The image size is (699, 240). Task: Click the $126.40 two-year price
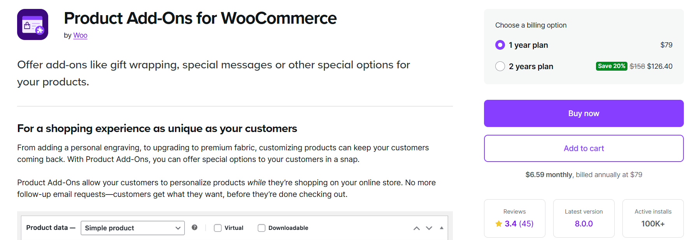click(659, 66)
